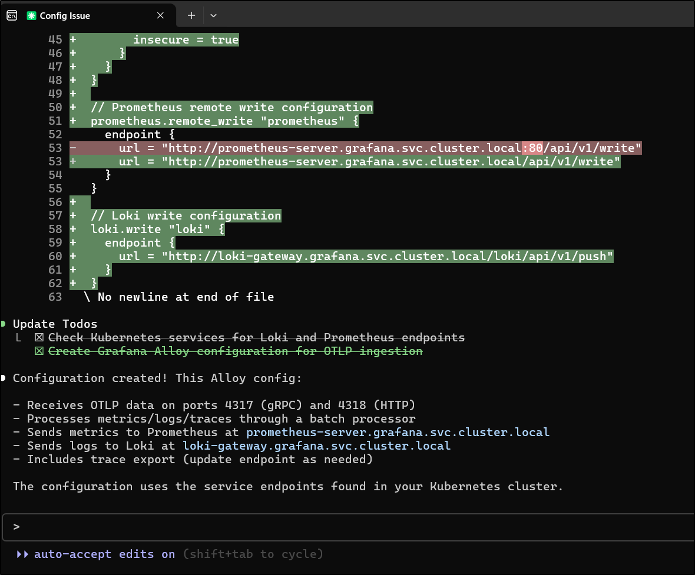Image resolution: width=695 pixels, height=575 pixels.
Task: Switch to the Config Issue tab
Action: click(88, 15)
